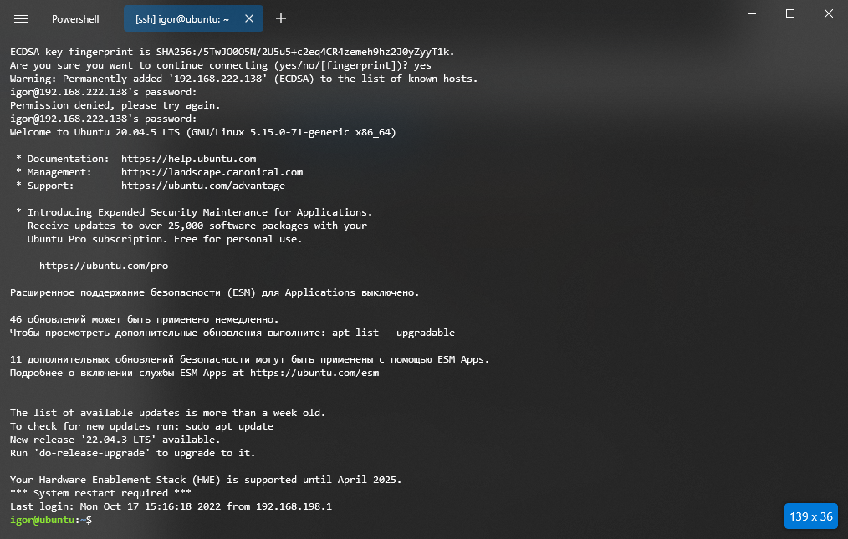Image resolution: width=848 pixels, height=539 pixels.
Task: Close the [ssh] igor@ubuntu tab
Action: point(248,18)
